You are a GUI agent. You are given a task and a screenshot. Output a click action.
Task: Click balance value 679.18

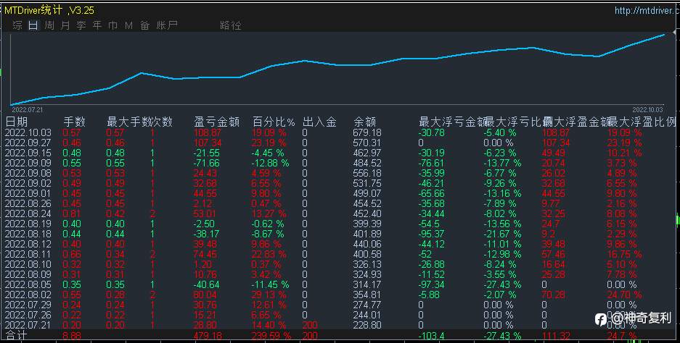tap(367, 133)
